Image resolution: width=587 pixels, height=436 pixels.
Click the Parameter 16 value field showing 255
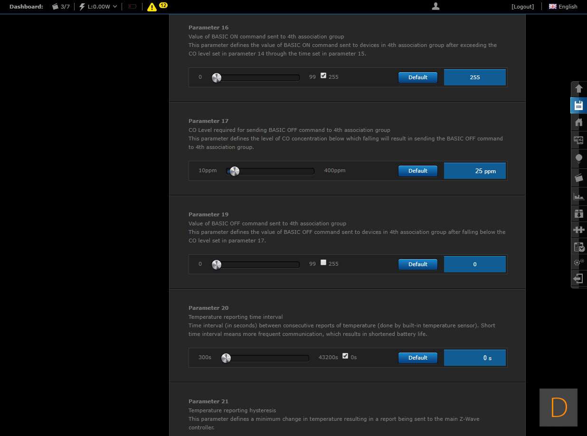[474, 77]
